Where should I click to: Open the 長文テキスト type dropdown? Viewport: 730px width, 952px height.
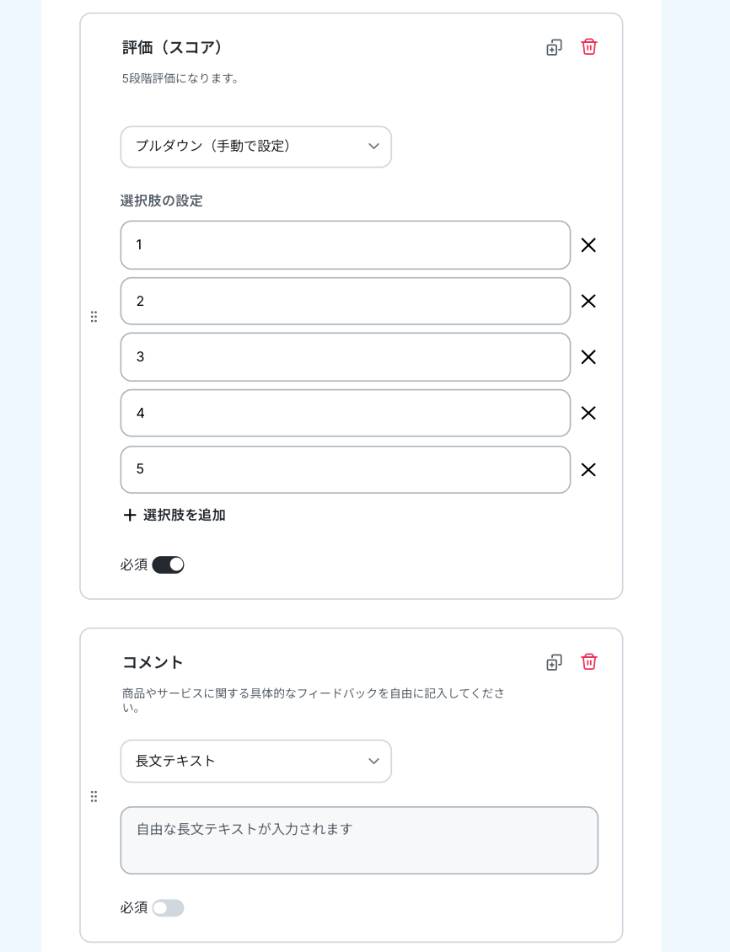pos(255,761)
